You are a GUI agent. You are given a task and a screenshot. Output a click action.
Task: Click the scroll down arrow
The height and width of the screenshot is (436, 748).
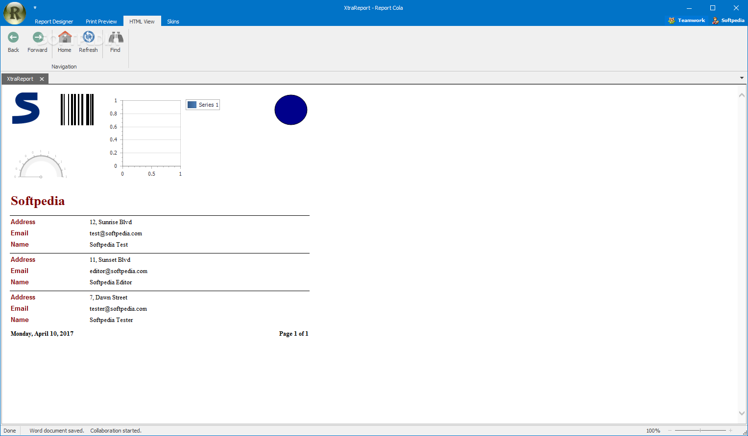click(x=742, y=413)
